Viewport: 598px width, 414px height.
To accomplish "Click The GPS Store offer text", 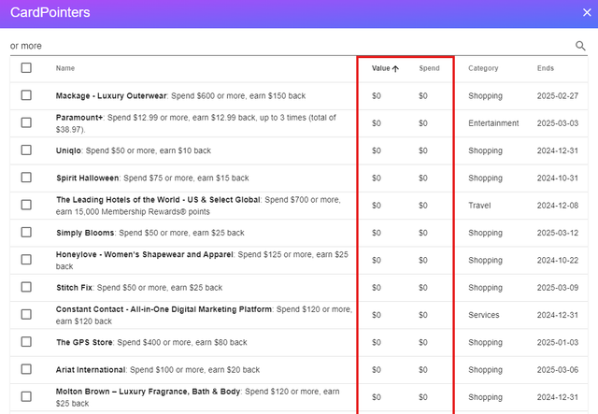I will (x=151, y=342).
